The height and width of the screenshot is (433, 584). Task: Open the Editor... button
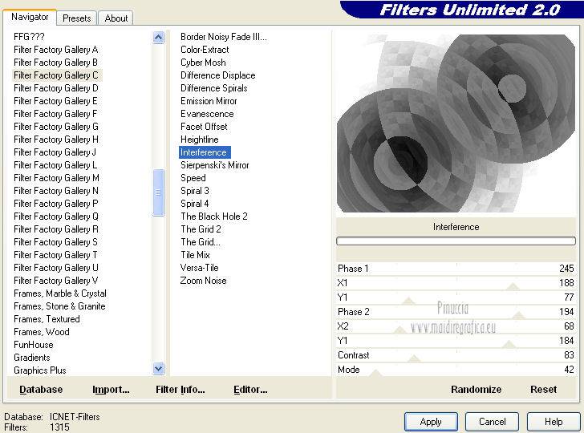(x=250, y=390)
